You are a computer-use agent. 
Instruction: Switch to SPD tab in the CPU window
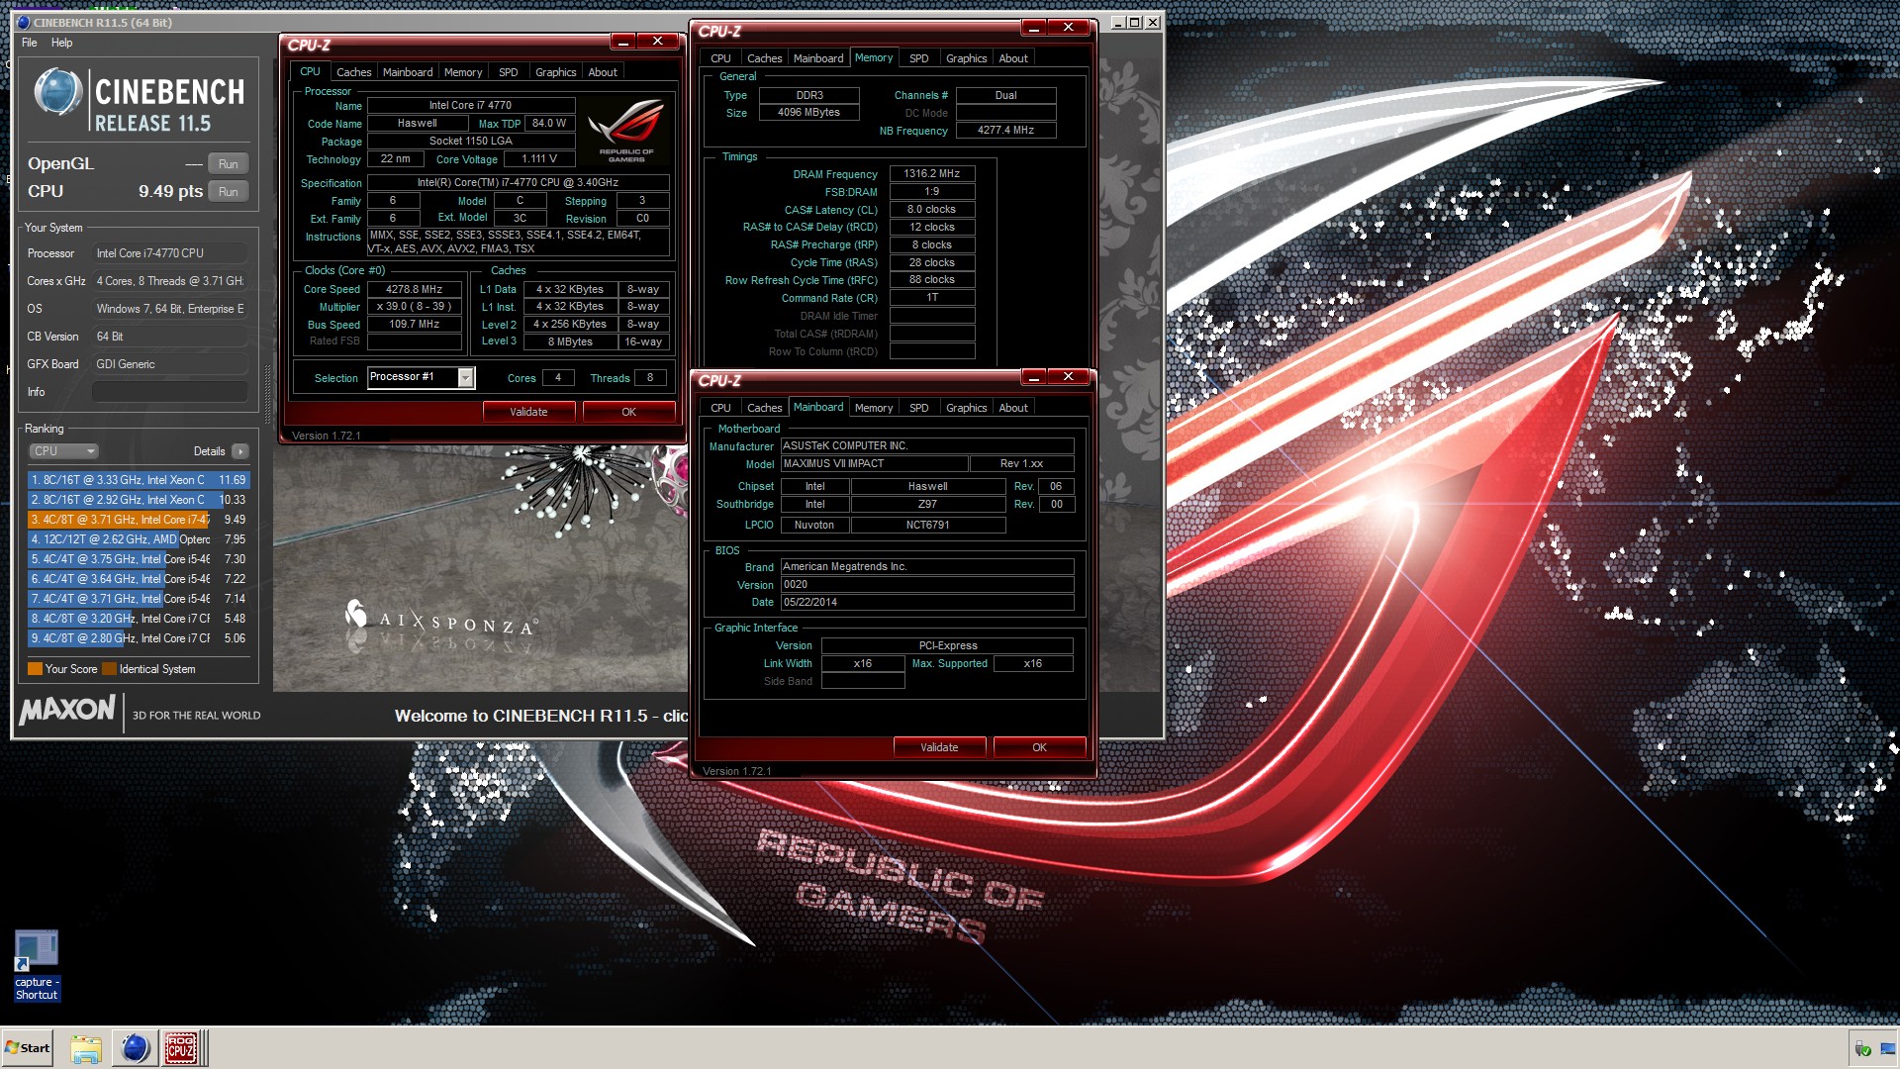click(508, 72)
